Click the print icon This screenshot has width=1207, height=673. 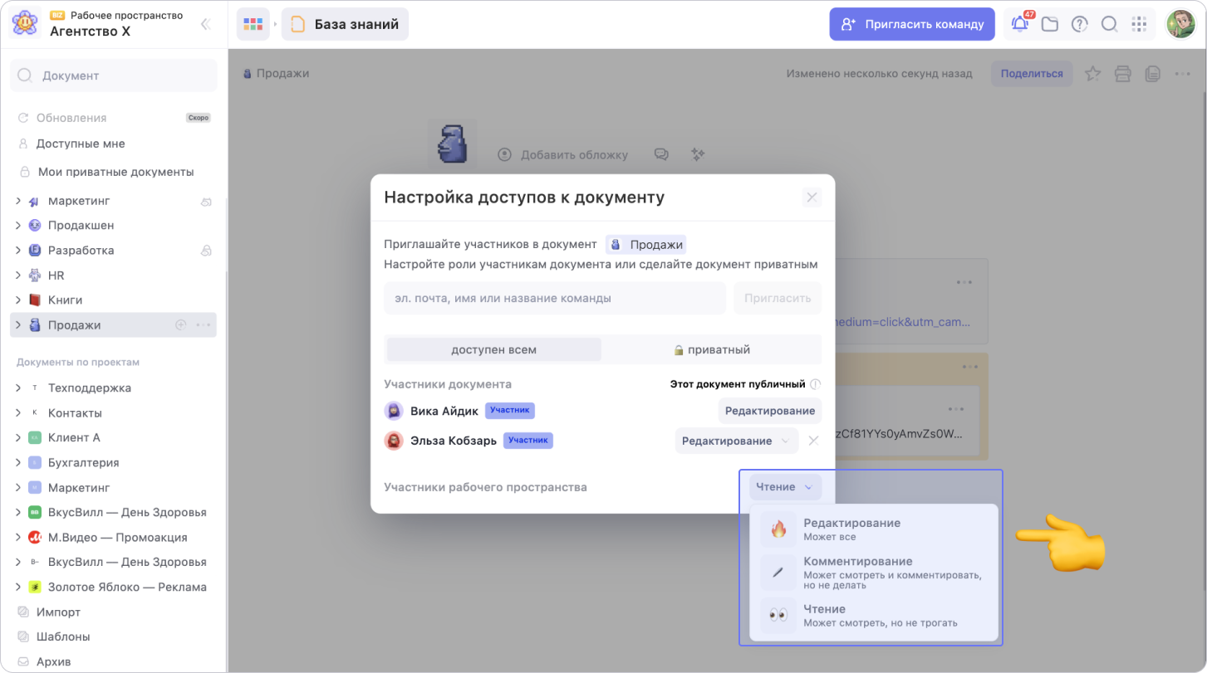(x=1123, y=74)
